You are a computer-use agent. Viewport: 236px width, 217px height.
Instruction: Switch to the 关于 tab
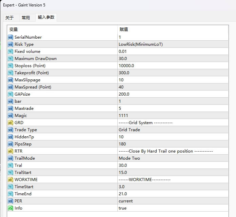9,18
